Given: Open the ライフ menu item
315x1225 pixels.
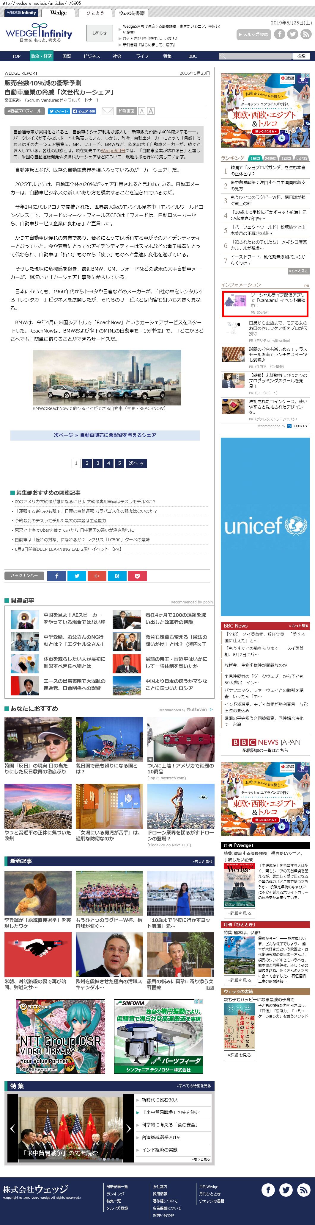Looking at the screenshot, I should click(142, 56).
